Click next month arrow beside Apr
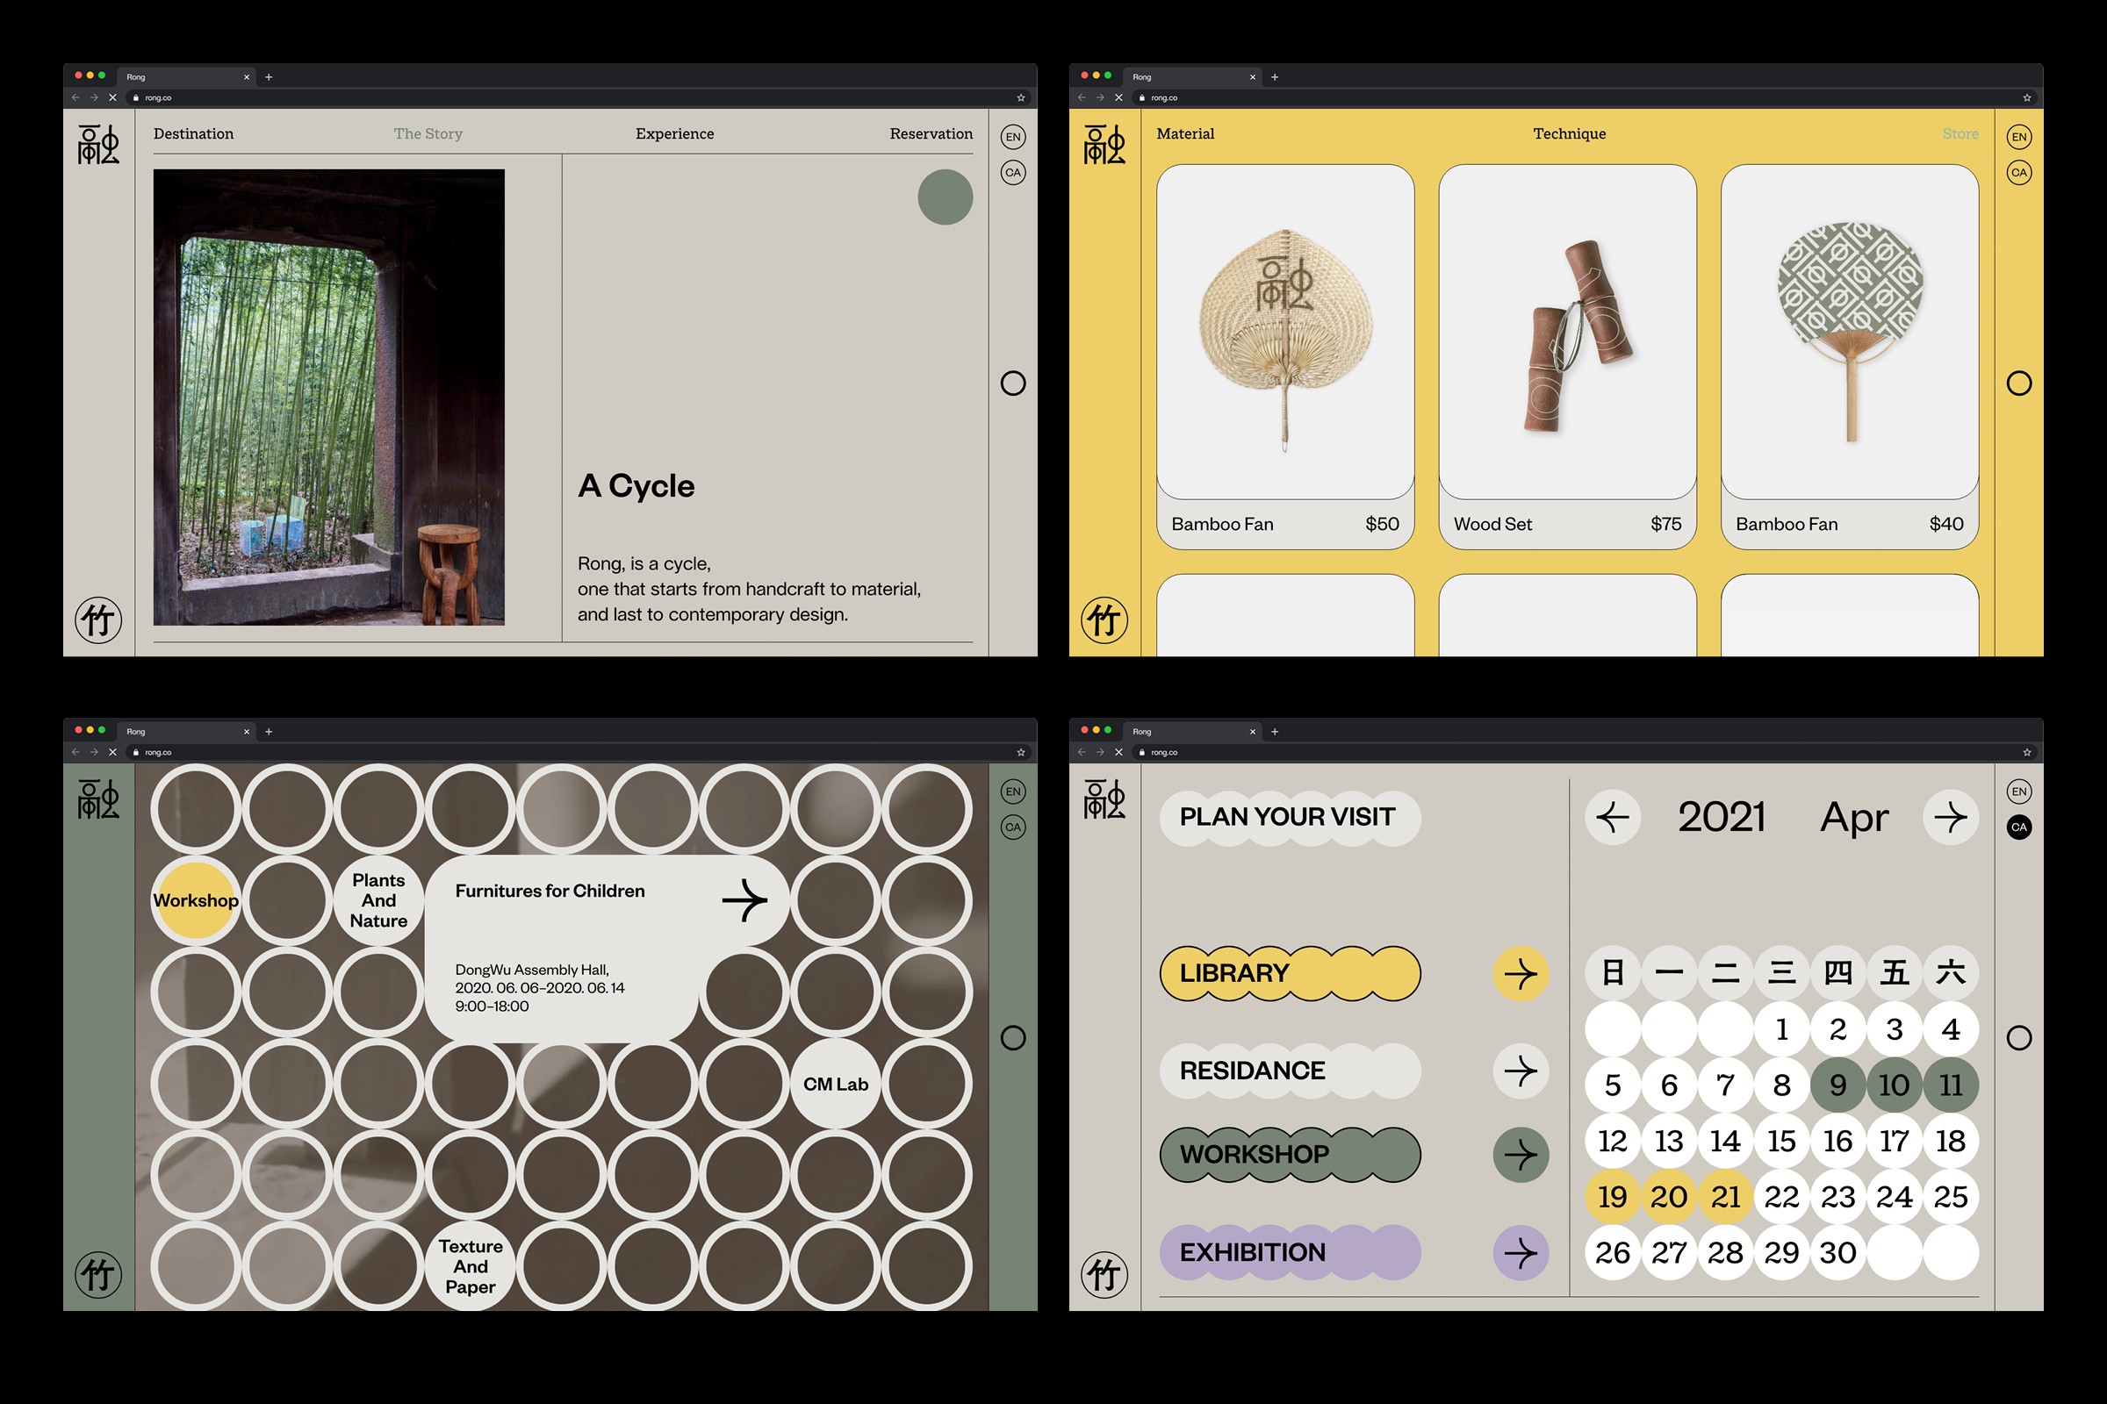Screen dimensions: 2107x1404 [1950, 817]
